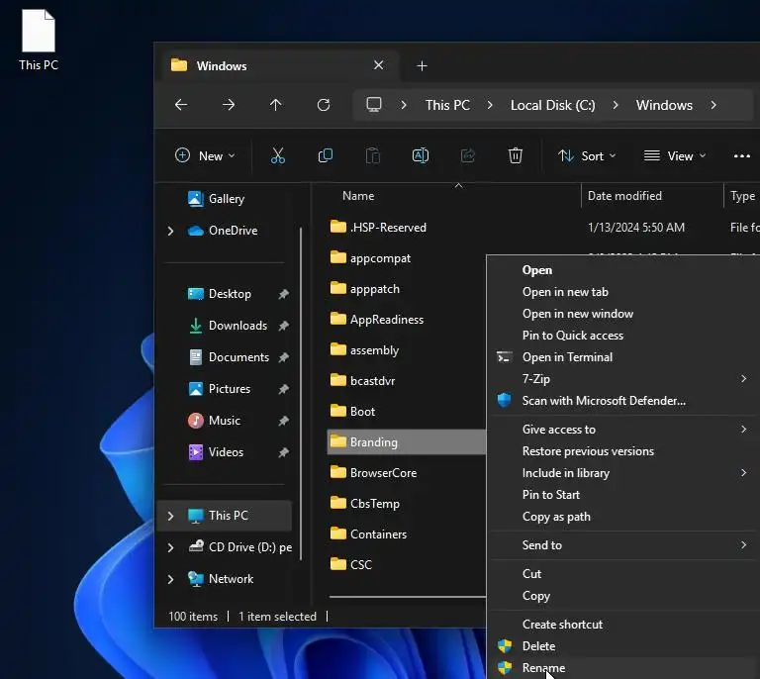Unpin Desktop using its pin icon
760x679 pixels.
tap(284, 294)
